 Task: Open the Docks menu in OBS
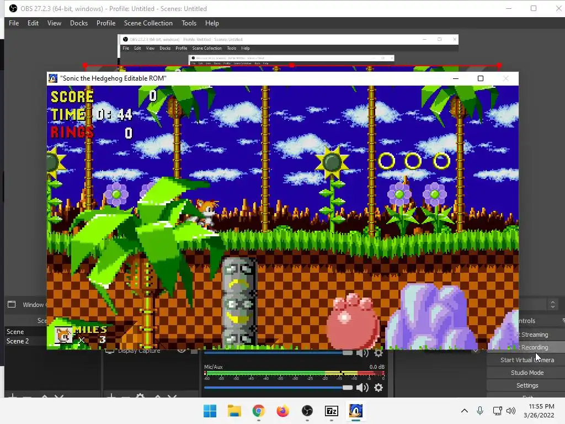[x=79, y=23]
